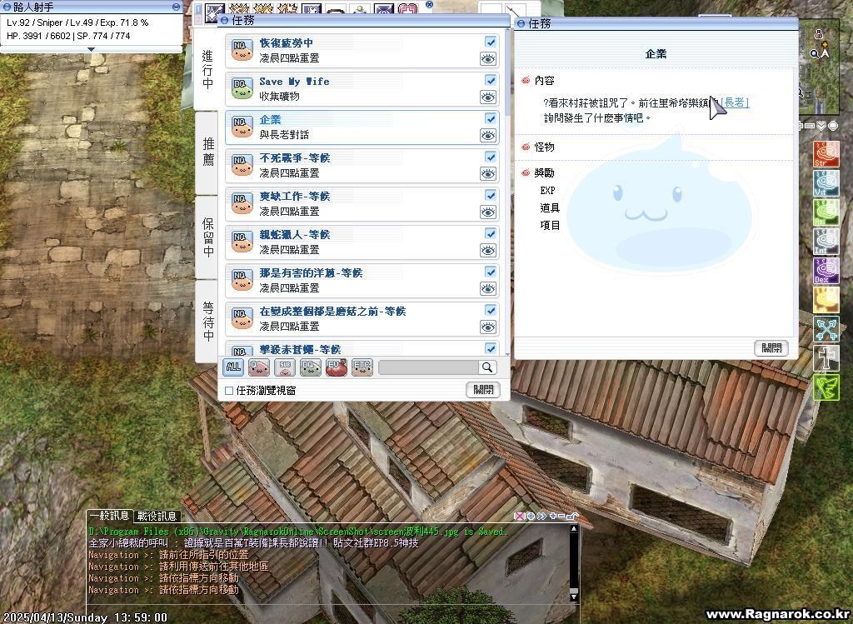Click the pink heal item in hotkey bar
The height and width of the screenshot is (624, 853).
pos(407,10)
